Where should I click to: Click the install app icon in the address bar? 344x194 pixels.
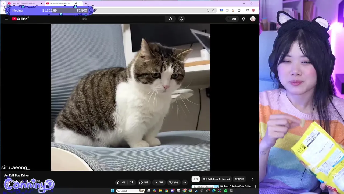click(208, 11)
